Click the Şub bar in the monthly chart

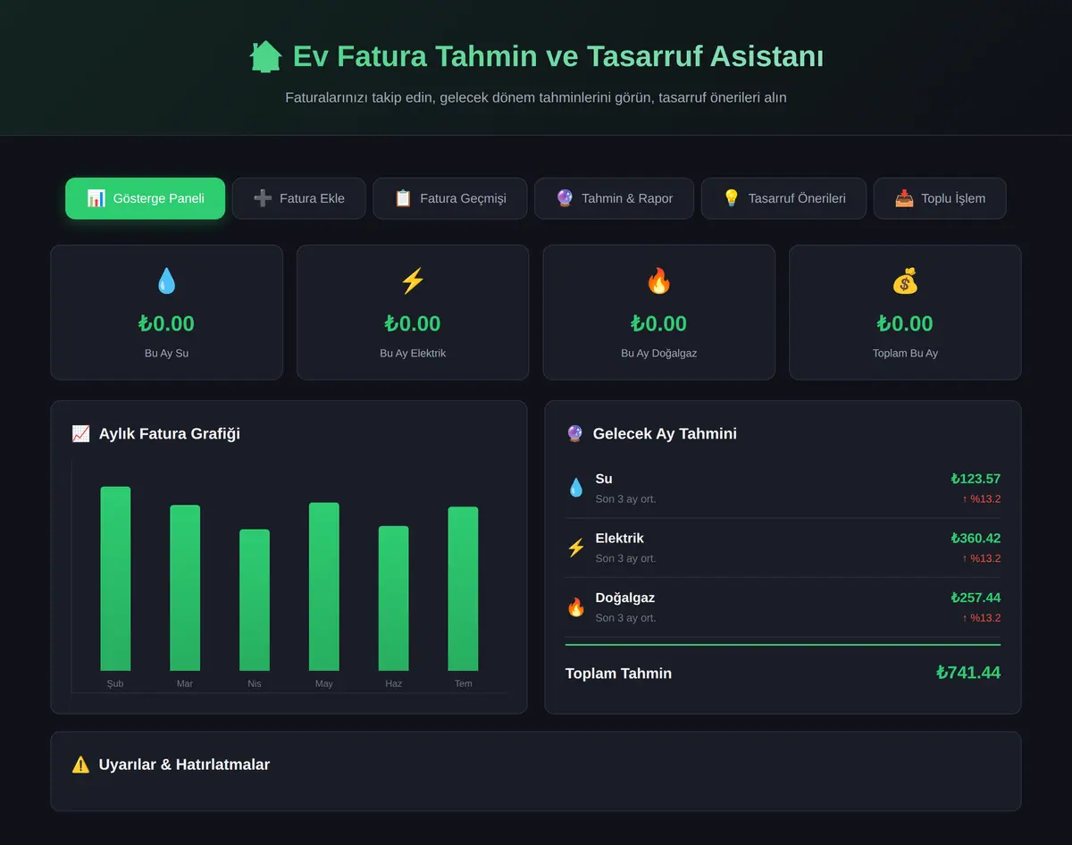point(115,579)
